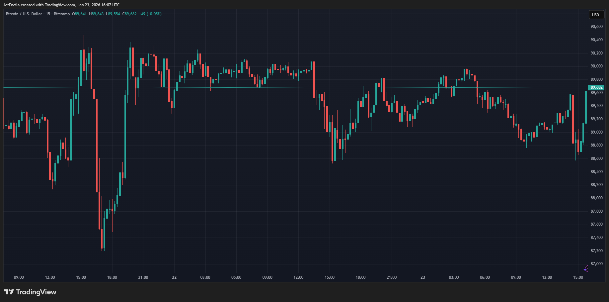Screen dimensions: 609x302
Task: Click the 90,600 label on the price axis
Action: (596, 27)
